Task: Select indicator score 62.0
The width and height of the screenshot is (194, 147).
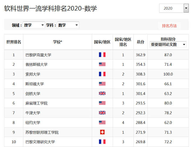Action: [x=168, y=123]
